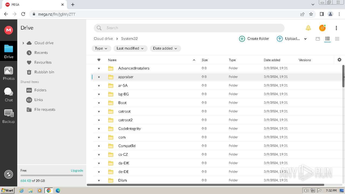The height and width of the screenshot is (194, 345).
Task: Open Internet Explorer from taskbar
Action: (x=21, y=190)
